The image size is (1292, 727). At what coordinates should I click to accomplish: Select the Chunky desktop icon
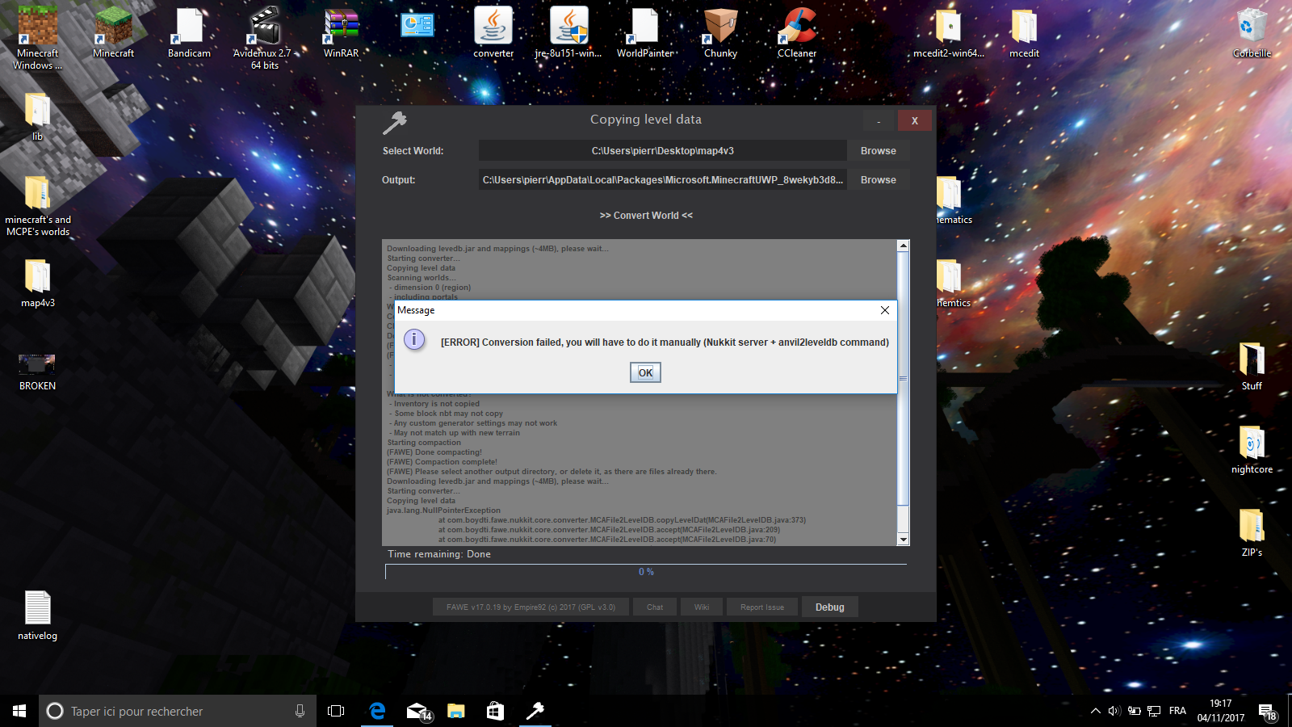720,33
